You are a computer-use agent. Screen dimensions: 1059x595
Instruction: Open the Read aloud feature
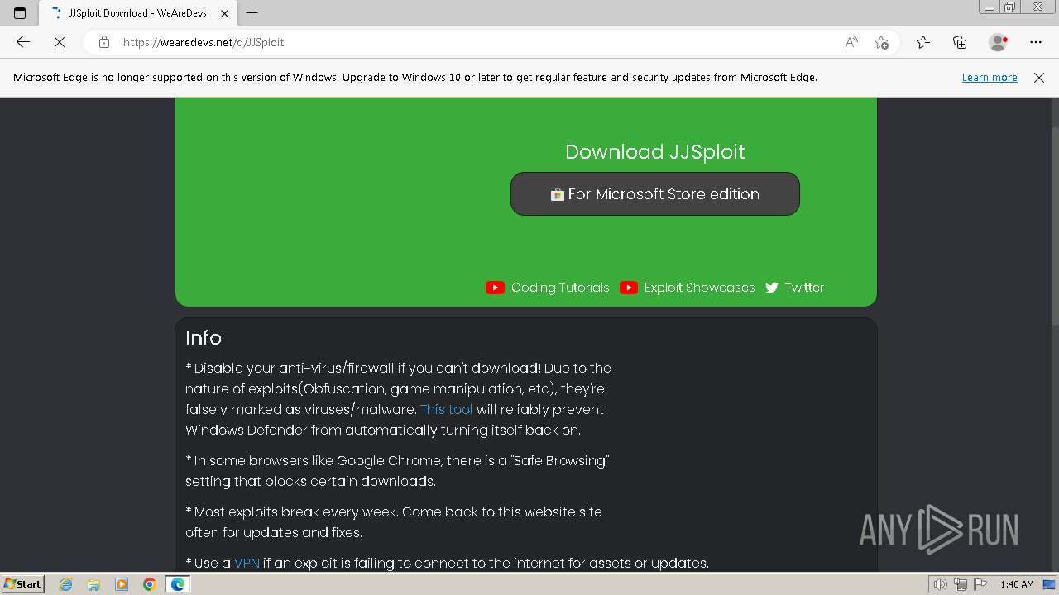tap(851, 42)
